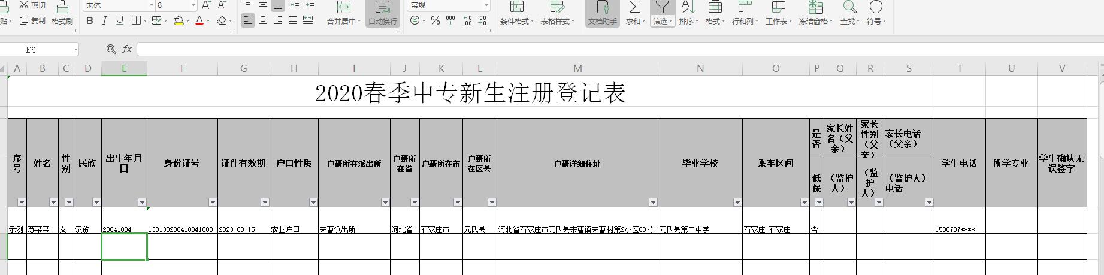Click the Sort (排序) icon

click(x=688, y=7)
